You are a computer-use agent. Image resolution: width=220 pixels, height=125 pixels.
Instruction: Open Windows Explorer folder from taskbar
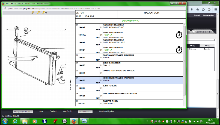click(25, 121)
